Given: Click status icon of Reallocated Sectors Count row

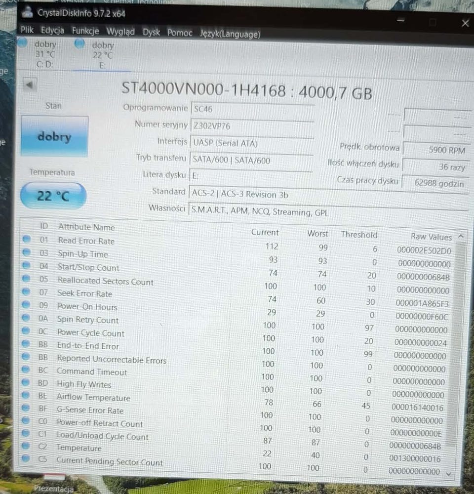Looking at the screenshot, I should pyautogui.click(x=26, y=279).
